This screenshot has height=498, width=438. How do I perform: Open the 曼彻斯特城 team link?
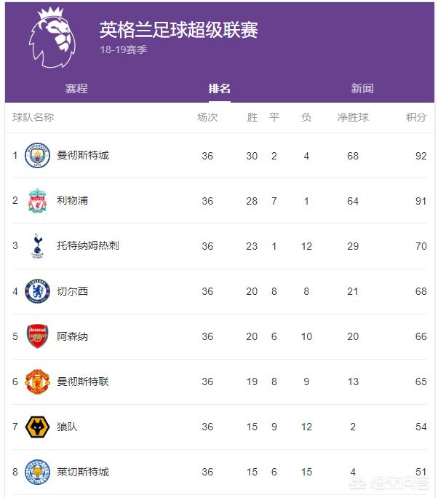tap(82, 155)
